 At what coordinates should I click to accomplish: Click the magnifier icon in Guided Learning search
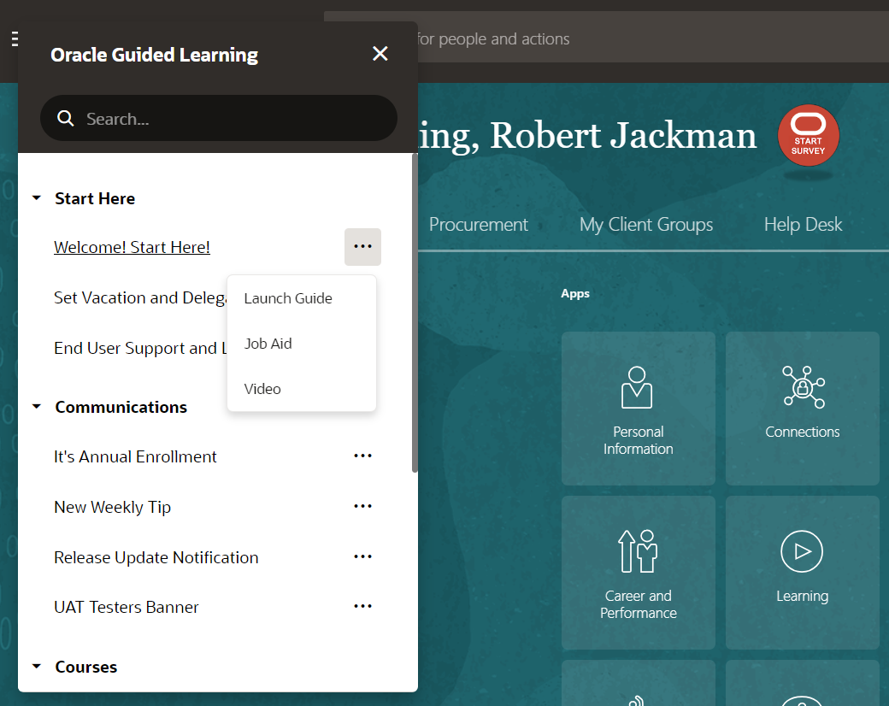point(66,118)
